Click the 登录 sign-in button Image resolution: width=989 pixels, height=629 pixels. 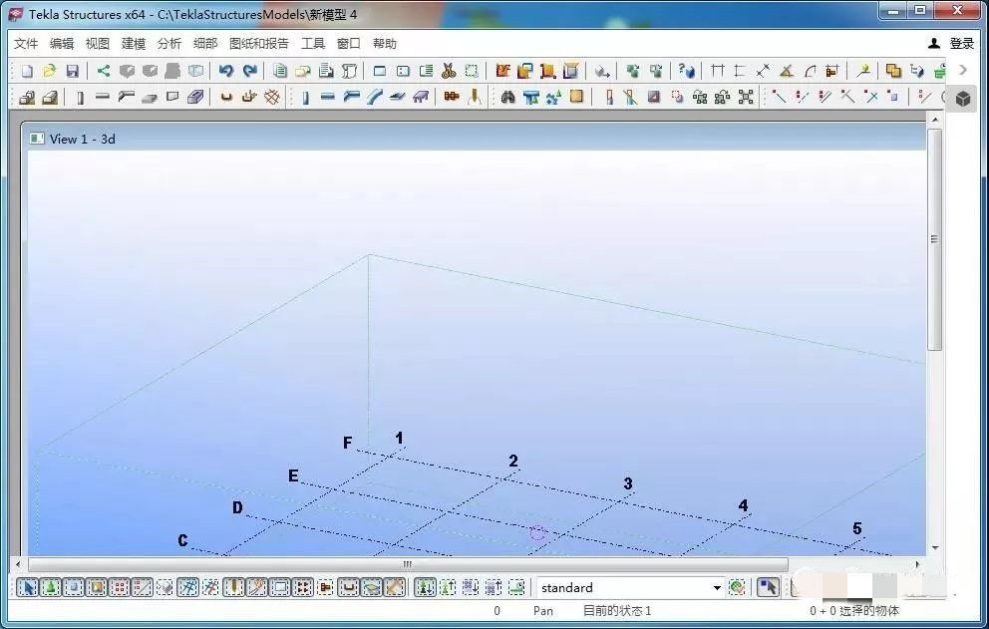951,44
